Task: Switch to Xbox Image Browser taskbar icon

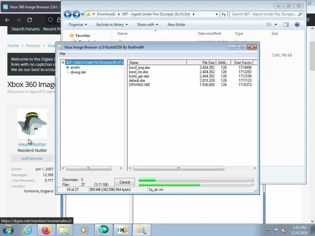Action: [x=142, y=230]
